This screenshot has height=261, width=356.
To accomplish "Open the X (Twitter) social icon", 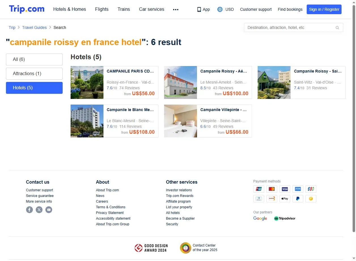I will click(39, 210).
